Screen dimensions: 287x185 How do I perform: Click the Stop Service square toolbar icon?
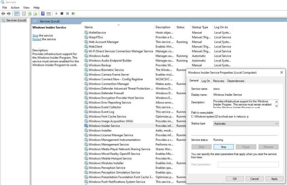(62, 13)
